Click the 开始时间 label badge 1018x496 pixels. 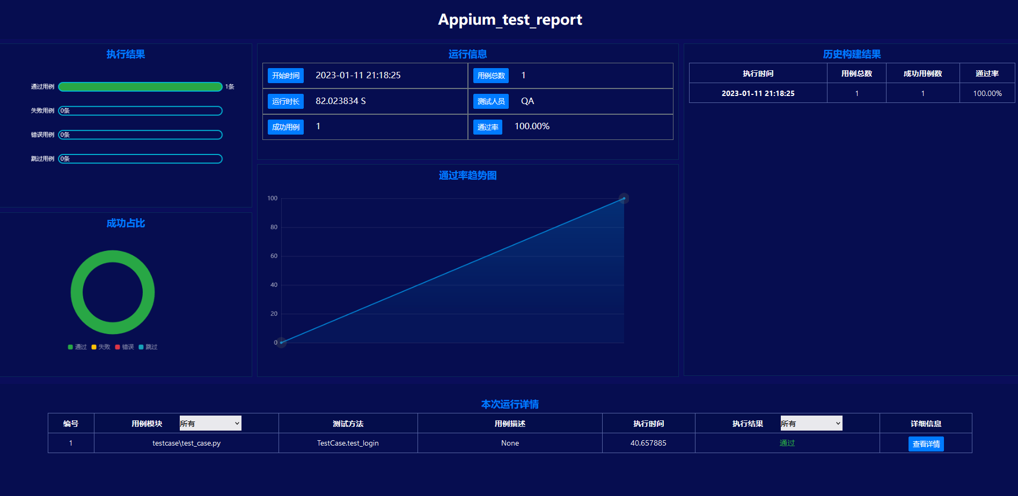point(285,76)
